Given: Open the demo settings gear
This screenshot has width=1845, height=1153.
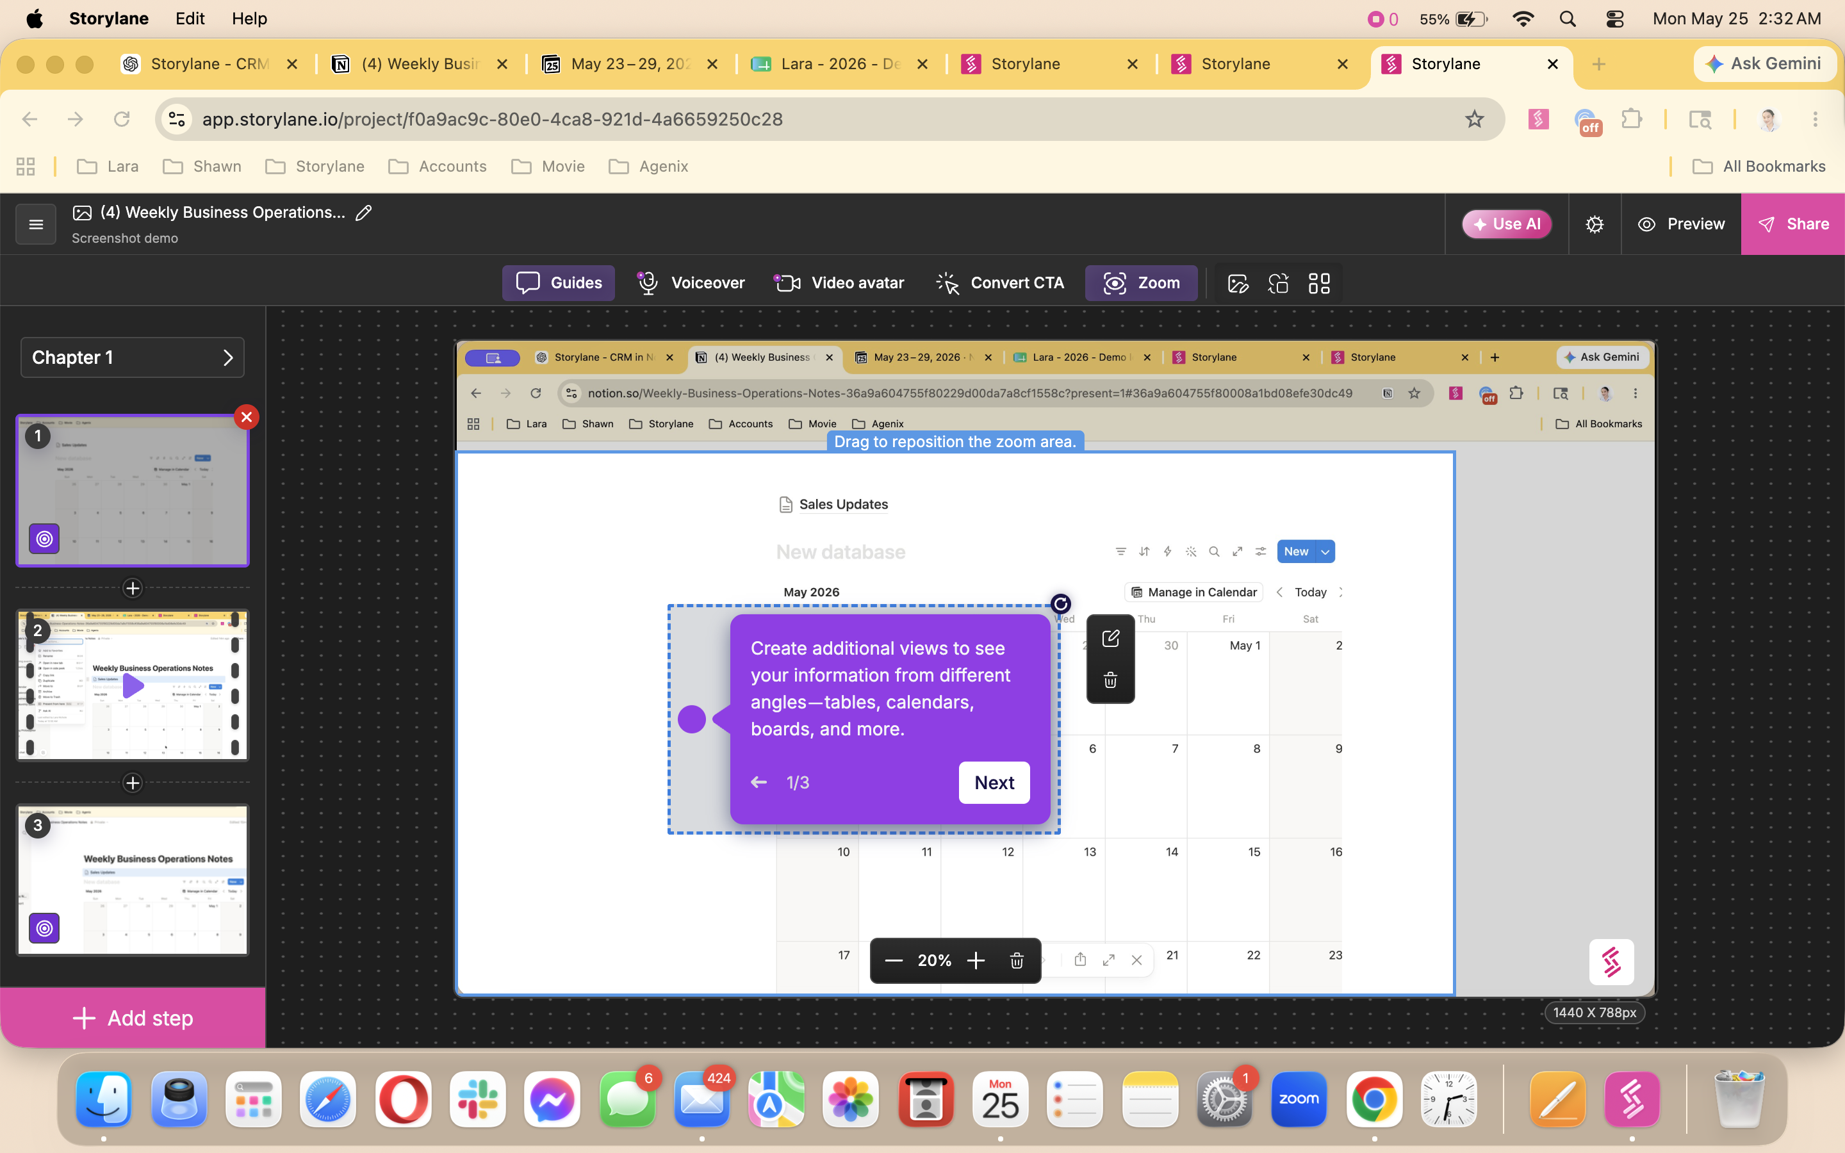Looking at the screenshot, I should pyautogui.click(x=1595, y=224).
